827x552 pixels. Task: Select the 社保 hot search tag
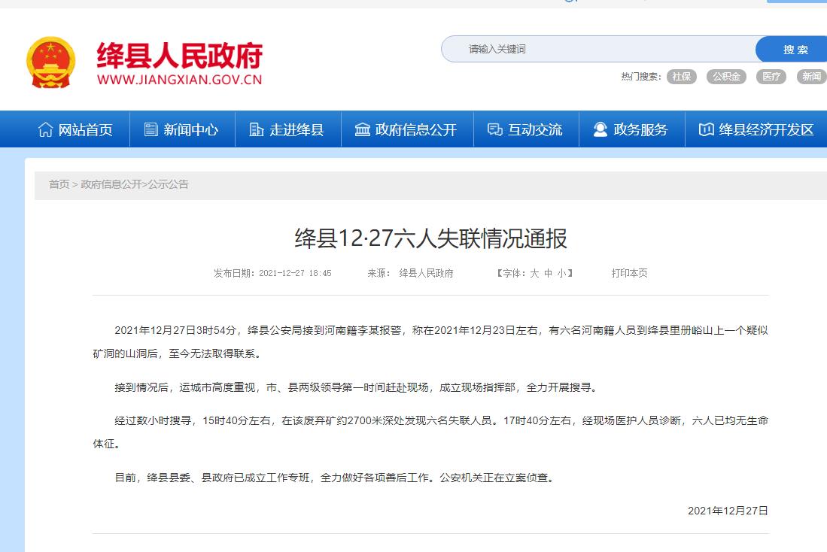tap(681, 76)
